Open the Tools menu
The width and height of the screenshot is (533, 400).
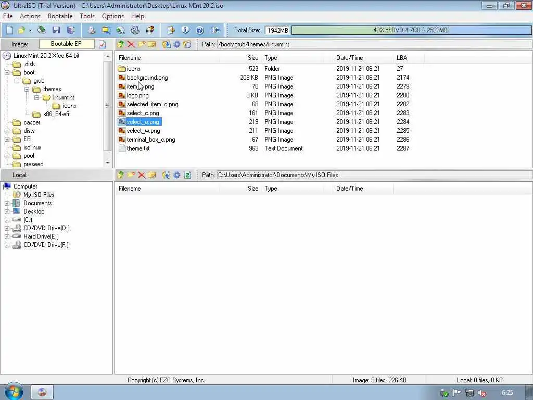pos(87,16)
